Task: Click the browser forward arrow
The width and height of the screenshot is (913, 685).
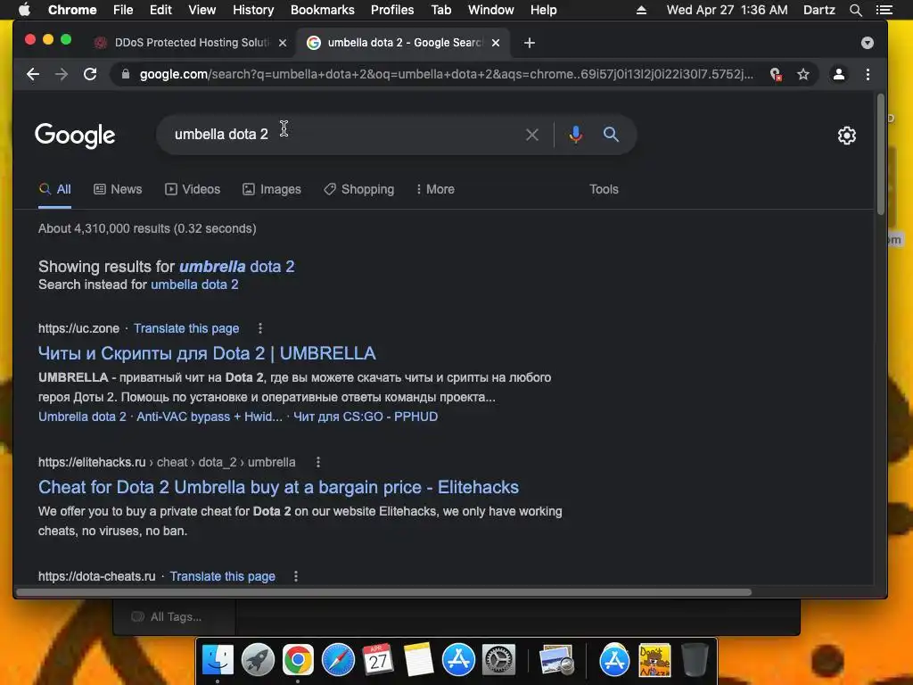Action: click(x=62, y=74)
